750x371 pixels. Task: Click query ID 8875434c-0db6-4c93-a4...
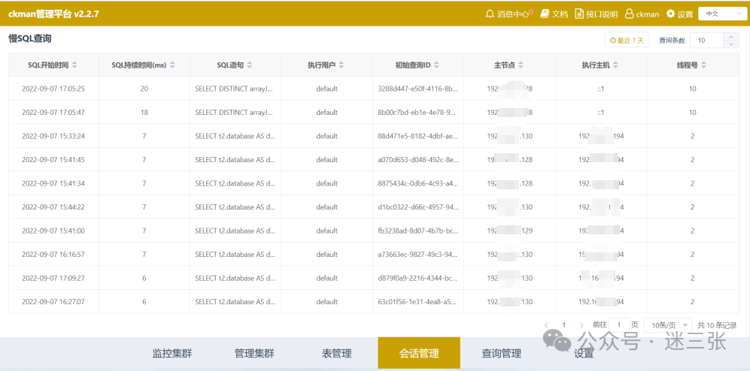[418, 183]
